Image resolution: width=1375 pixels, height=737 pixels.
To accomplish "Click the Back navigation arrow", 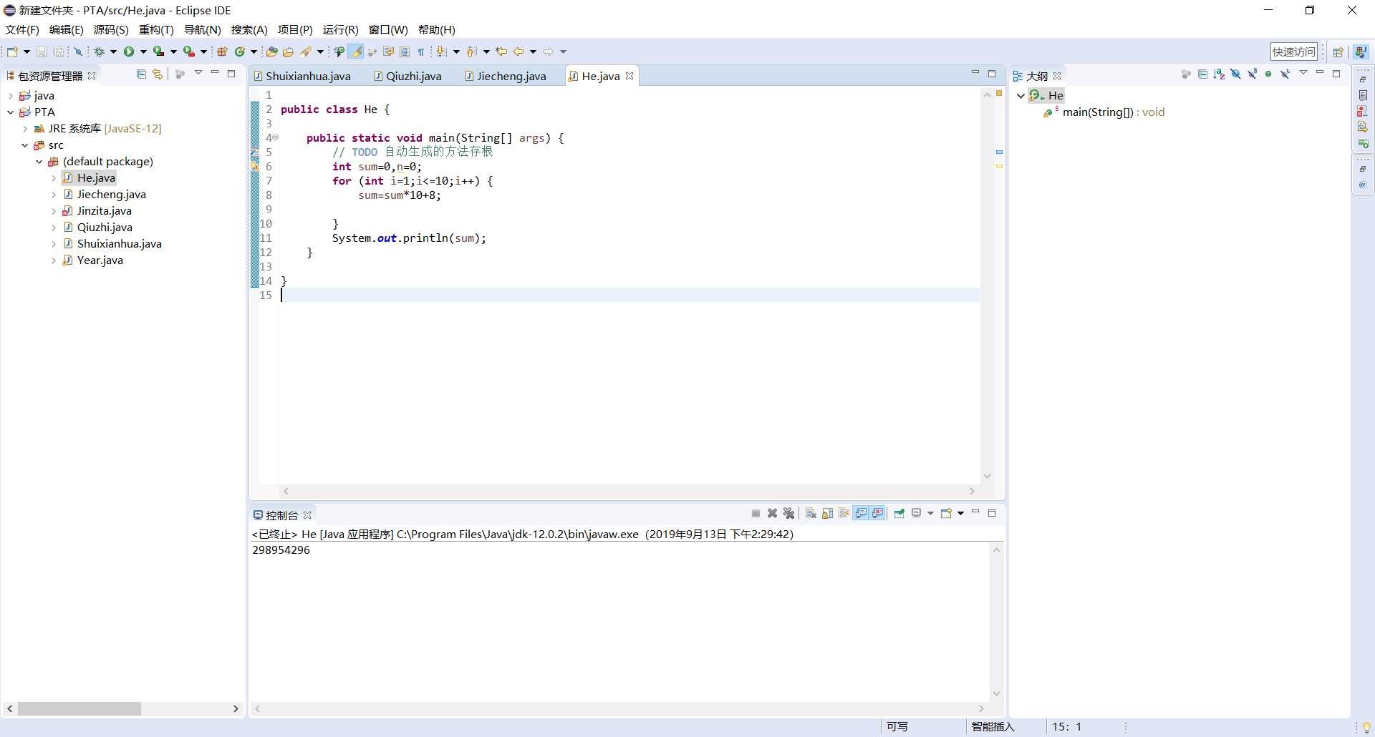I will (518, 52).
